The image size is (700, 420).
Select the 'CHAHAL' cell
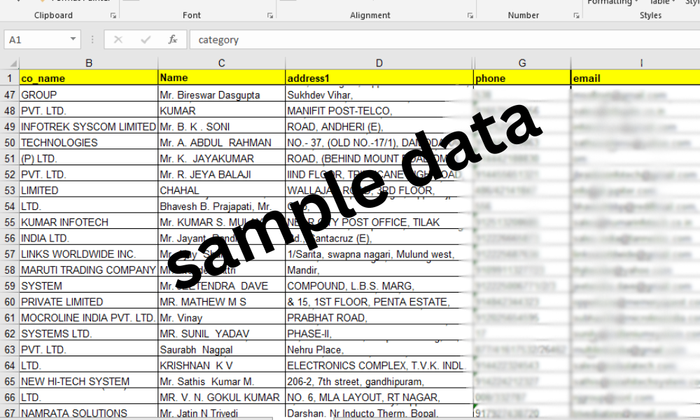click(x=222, y=190)
